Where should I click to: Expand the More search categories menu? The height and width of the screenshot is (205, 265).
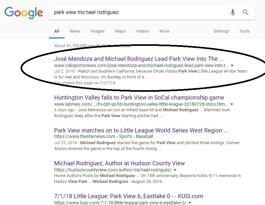click(164, 31)
